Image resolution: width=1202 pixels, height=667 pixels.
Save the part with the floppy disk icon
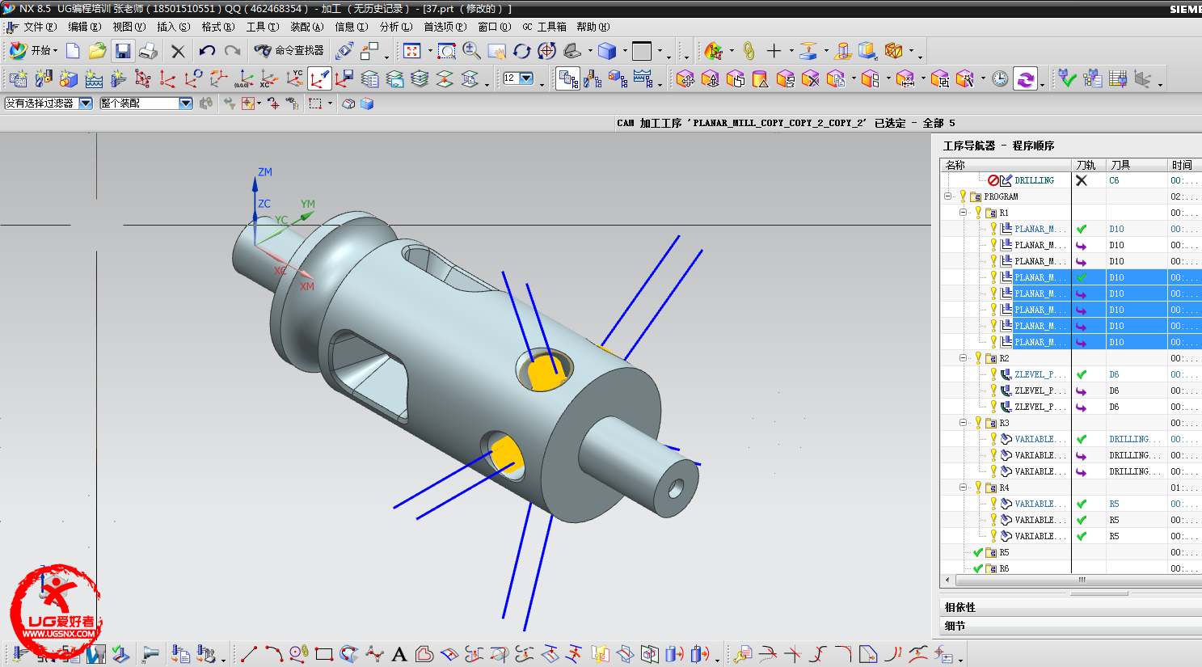(x=123, y=51)
